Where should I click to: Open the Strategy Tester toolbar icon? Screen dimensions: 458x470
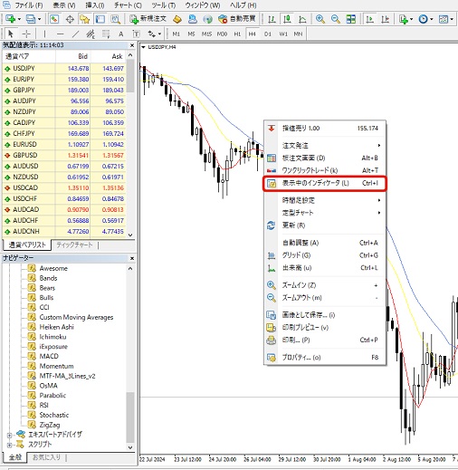115,19
